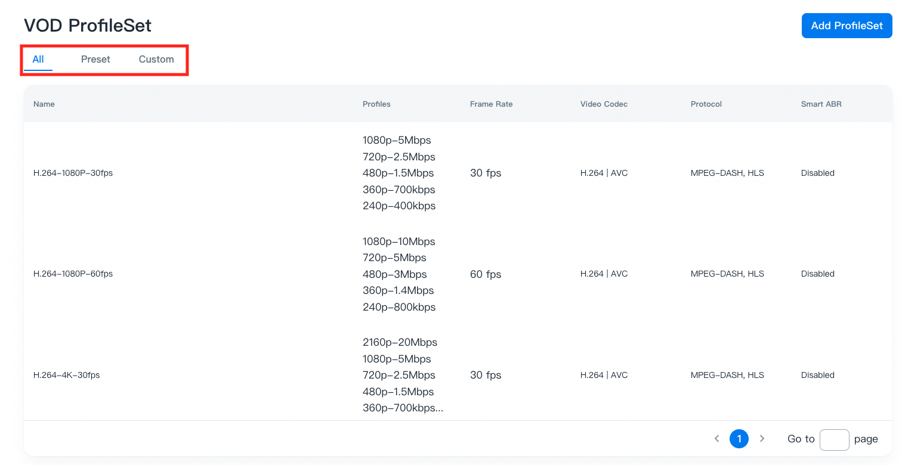Switch to the All tab
The image size is (902, 465).
click(38, 60)
